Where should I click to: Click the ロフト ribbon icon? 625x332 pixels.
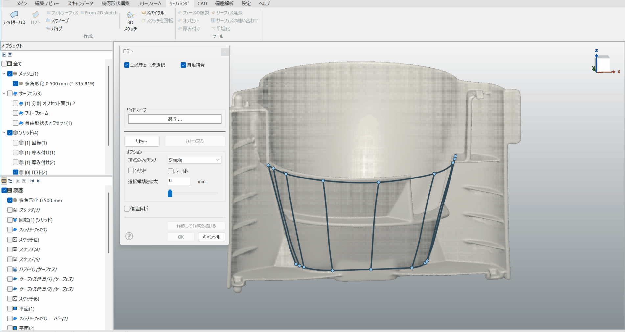(x=35, y=15)
